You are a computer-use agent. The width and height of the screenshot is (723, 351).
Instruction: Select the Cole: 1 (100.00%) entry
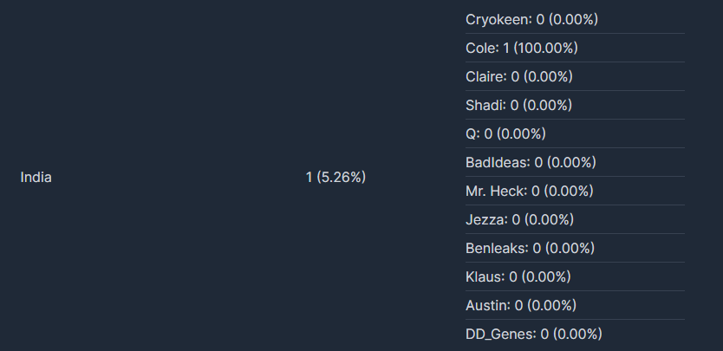(575, 48)
